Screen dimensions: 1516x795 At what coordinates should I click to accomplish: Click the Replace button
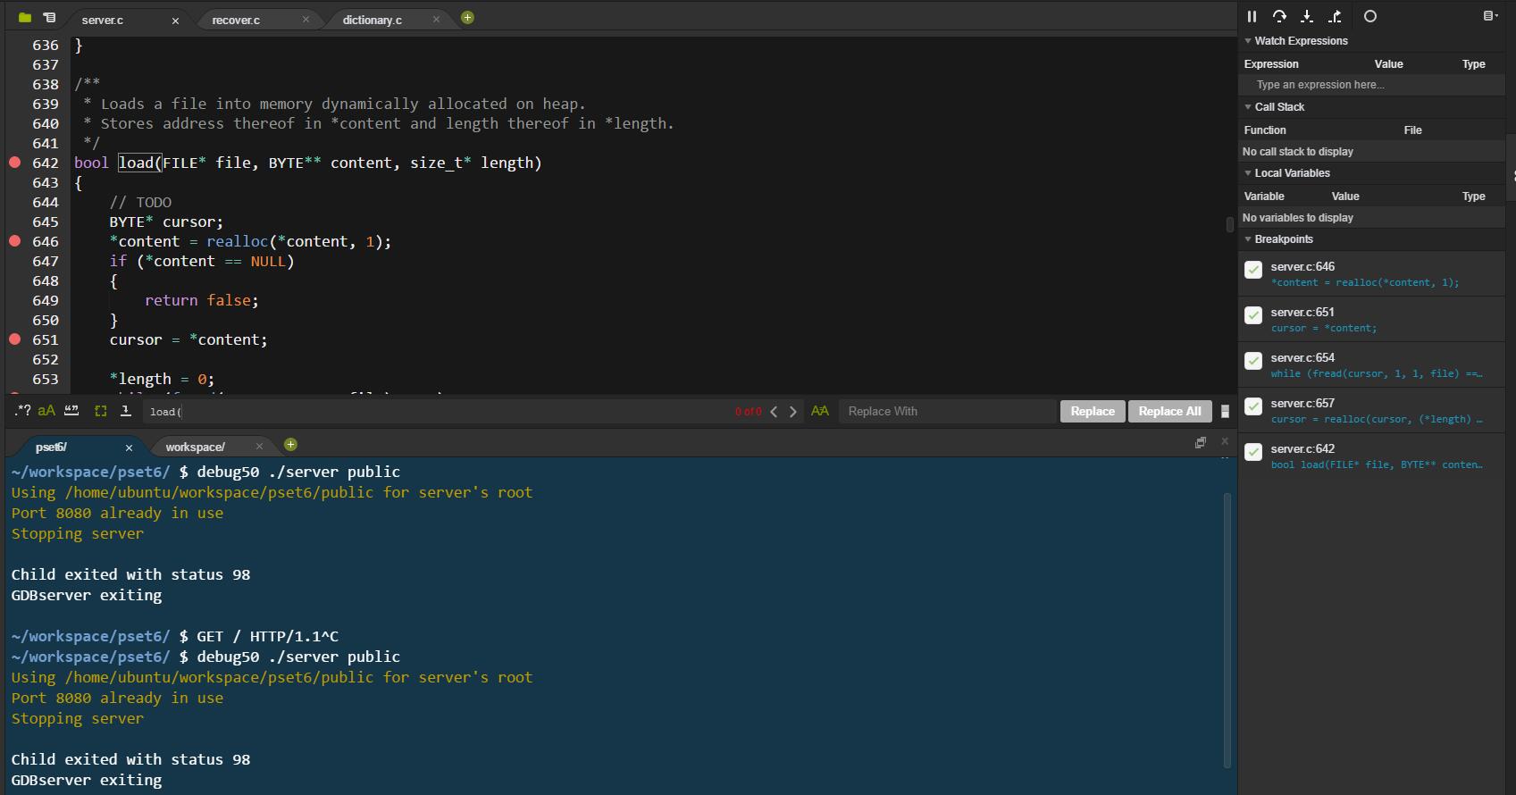(x=1092, y=411)
